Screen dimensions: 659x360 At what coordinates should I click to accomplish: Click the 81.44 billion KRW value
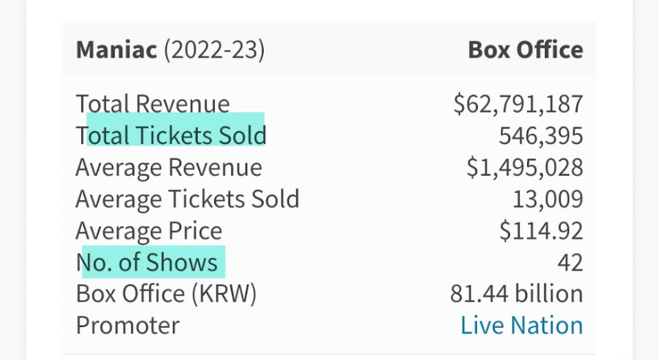point(516,293)
